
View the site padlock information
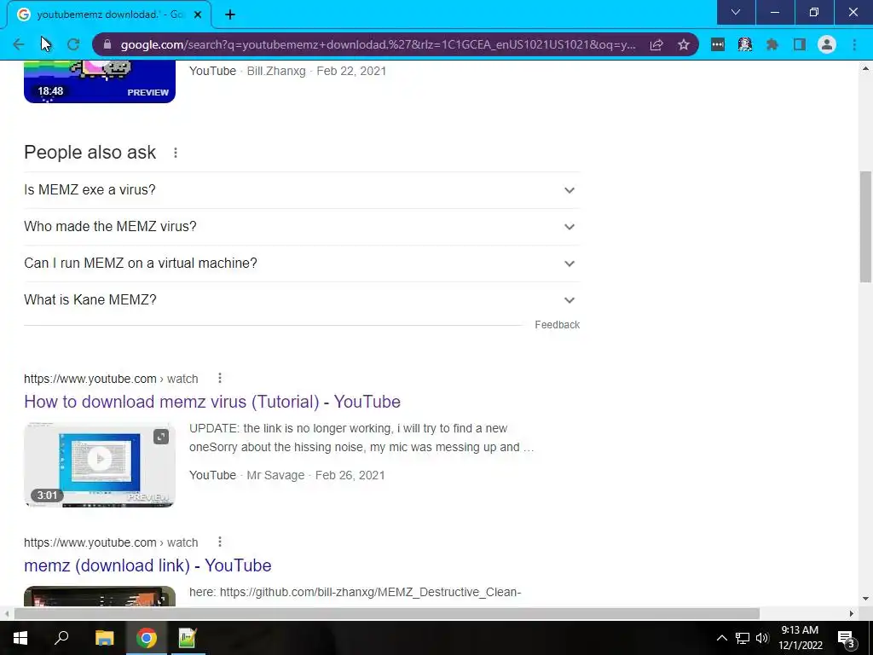tap(107, 44)
